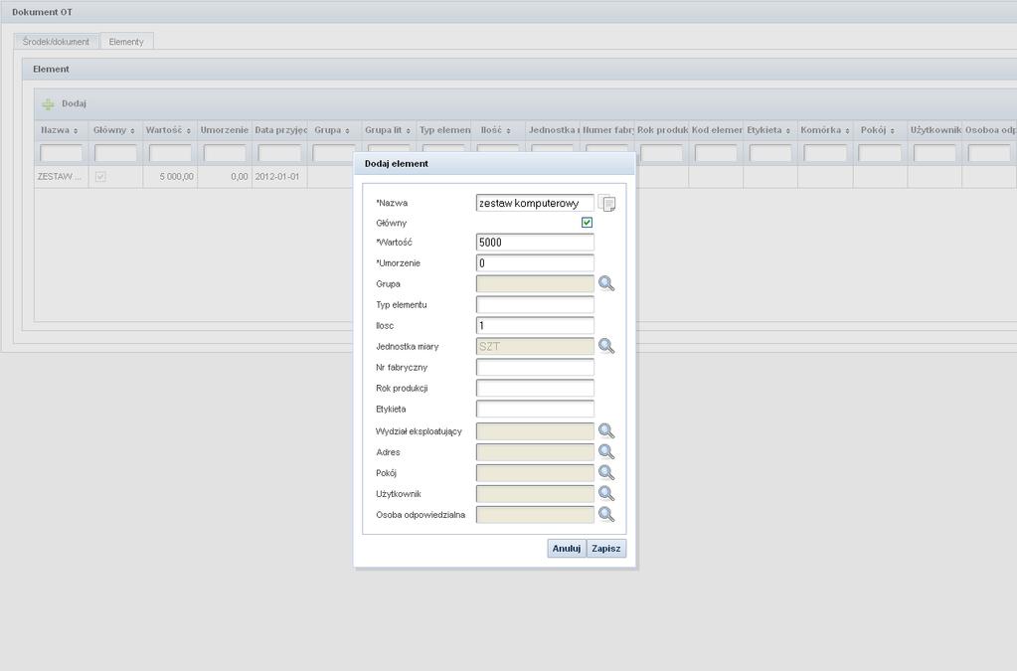1017x671 pixels.
Task: Click the Kod elementu column header
Action: (716, 130)
